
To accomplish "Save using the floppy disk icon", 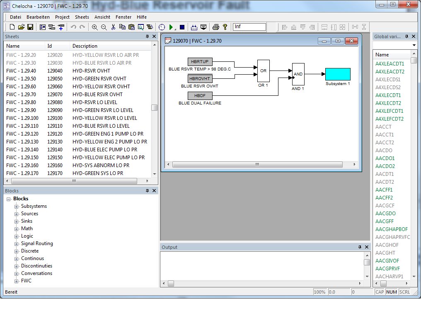I will [x=30, y=27].
